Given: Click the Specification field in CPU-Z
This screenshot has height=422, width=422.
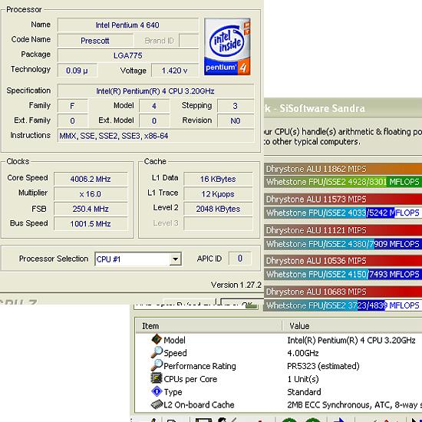Looking at the screenshot, I should 156,91.
